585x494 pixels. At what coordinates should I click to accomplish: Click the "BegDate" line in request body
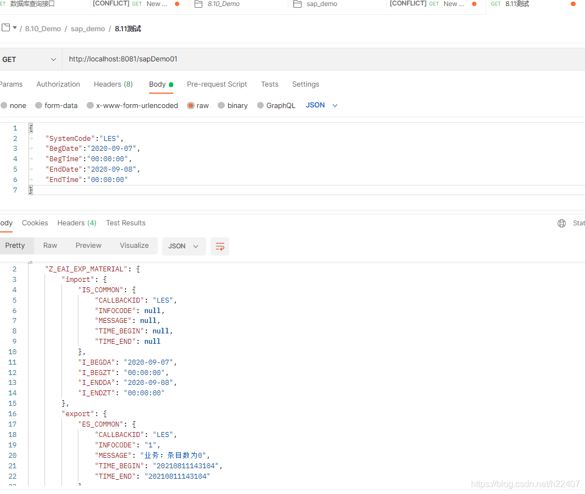93,149
